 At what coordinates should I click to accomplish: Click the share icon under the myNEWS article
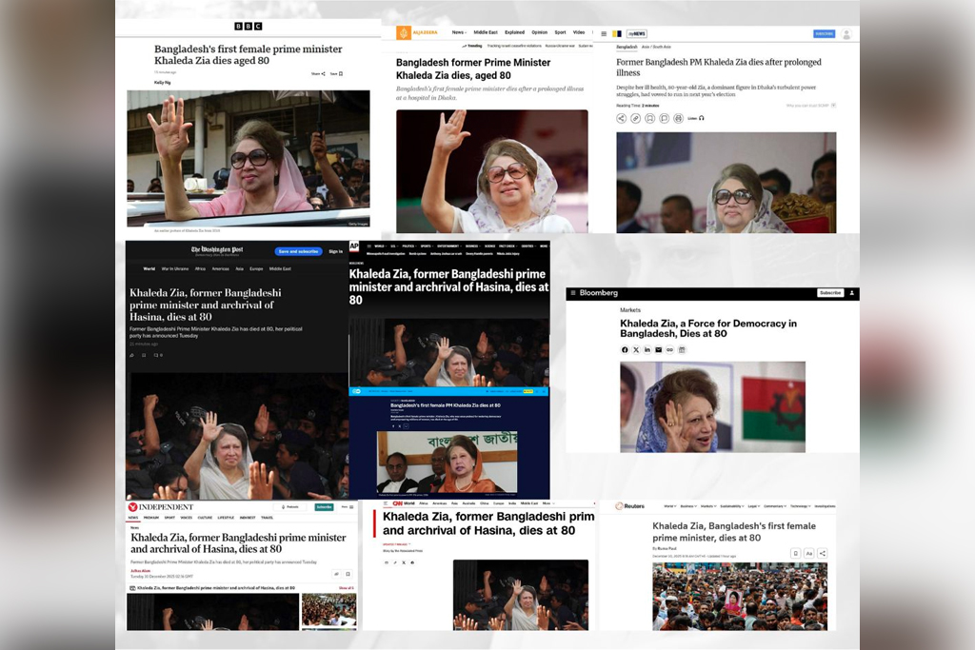621,118
